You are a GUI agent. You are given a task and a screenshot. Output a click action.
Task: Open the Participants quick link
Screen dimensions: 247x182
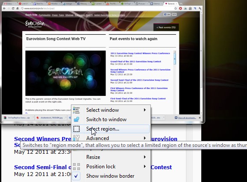44,15
